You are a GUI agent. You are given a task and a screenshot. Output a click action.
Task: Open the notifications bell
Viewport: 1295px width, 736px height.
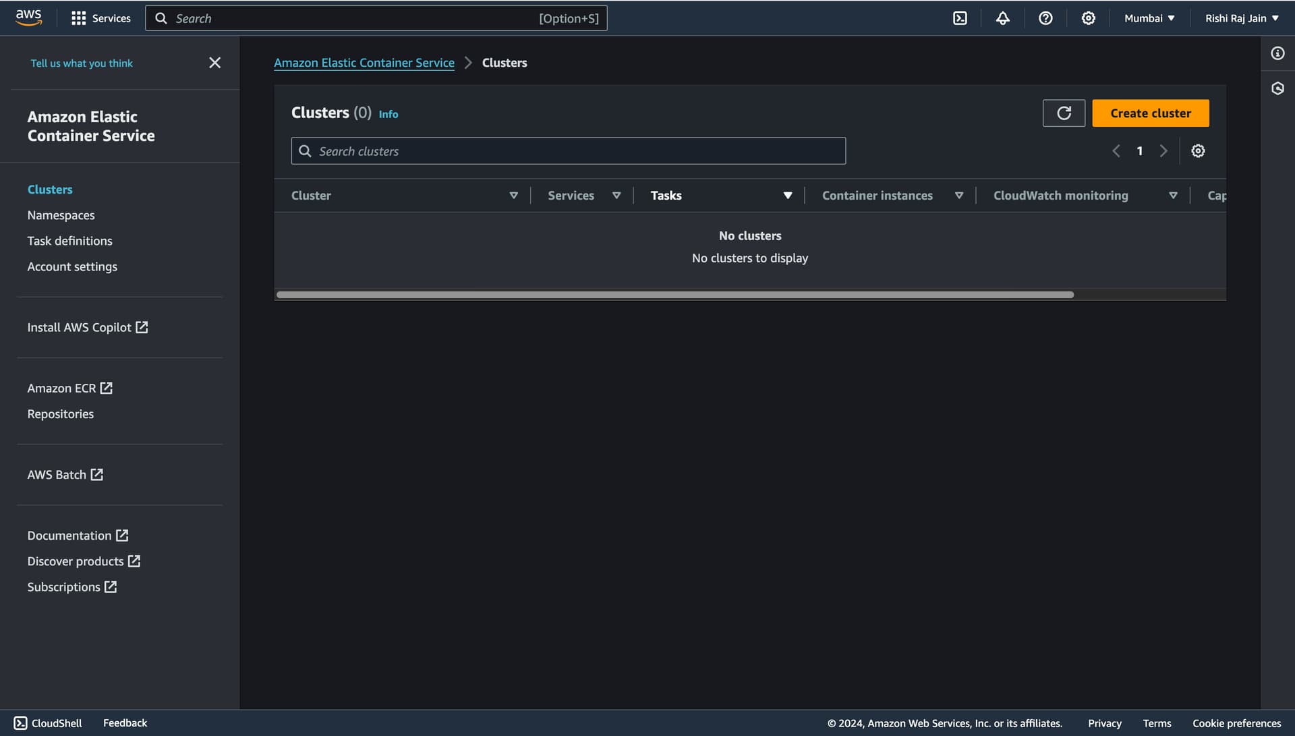(1002, 18)
